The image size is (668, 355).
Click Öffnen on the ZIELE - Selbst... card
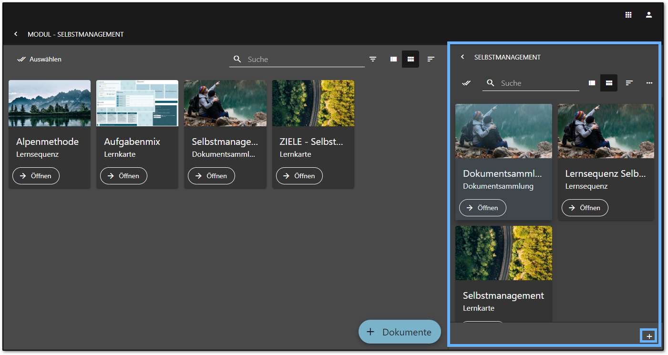(x=299, y=176)
